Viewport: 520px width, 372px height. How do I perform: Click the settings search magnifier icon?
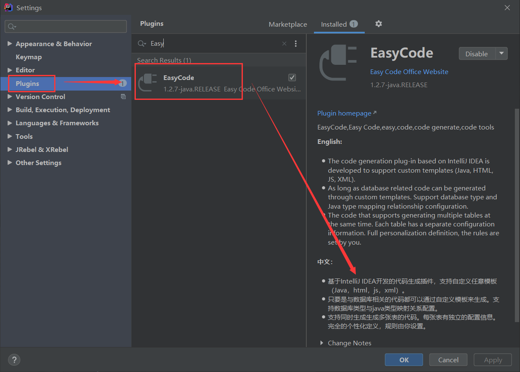coord(12,26)
